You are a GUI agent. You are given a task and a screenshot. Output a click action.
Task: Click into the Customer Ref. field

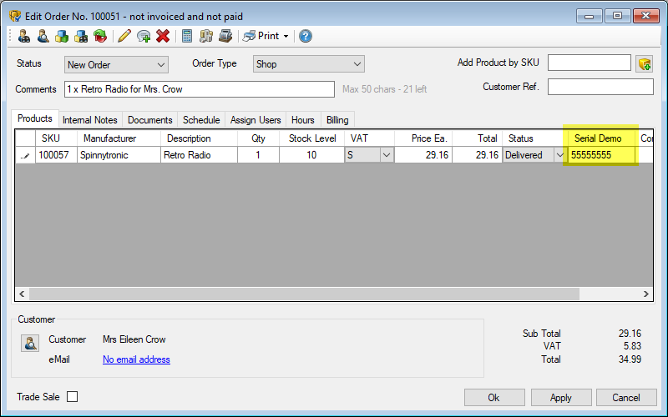[x=600, y=87]
